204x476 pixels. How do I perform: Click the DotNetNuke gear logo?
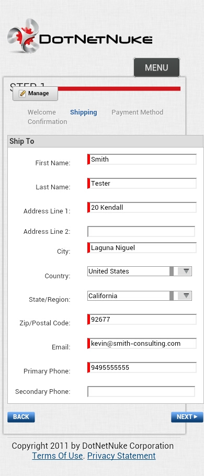click(x=24, y=36)
